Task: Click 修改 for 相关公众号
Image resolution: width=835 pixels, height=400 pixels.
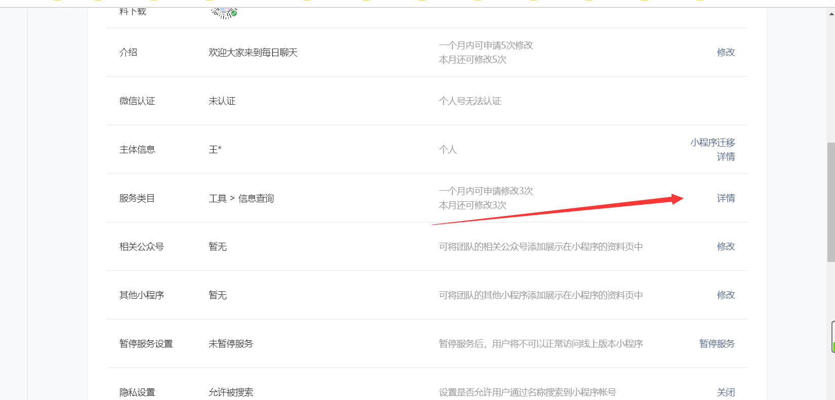Action: click(x=726, y=247)
